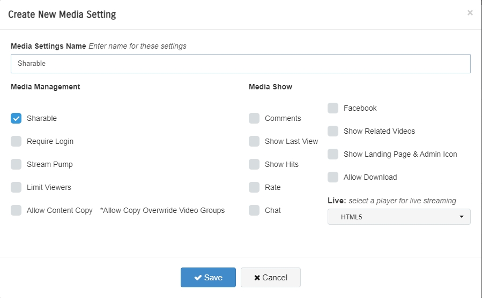Check the Show Last View option
Image resolution: width=482 pixels, height=298 pixels.
[x=254, y=141]
